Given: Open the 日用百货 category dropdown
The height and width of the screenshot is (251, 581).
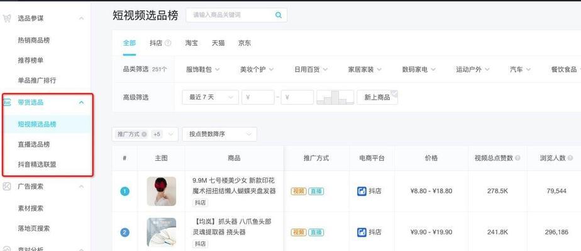Looking at the screenshot, I should click(311, 70).
